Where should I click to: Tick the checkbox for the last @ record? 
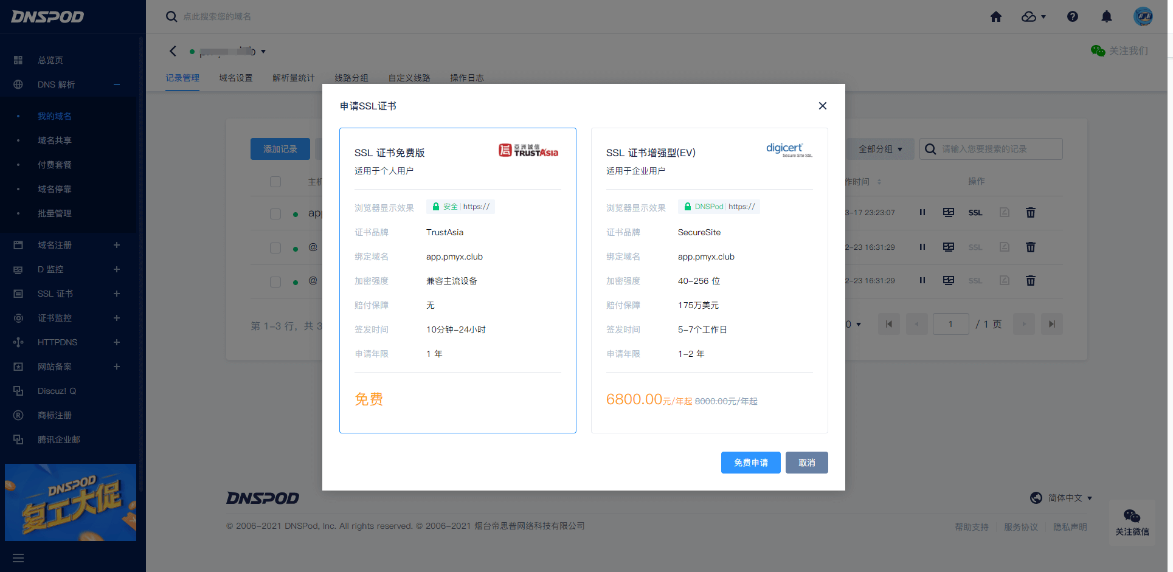coord(275,281)
